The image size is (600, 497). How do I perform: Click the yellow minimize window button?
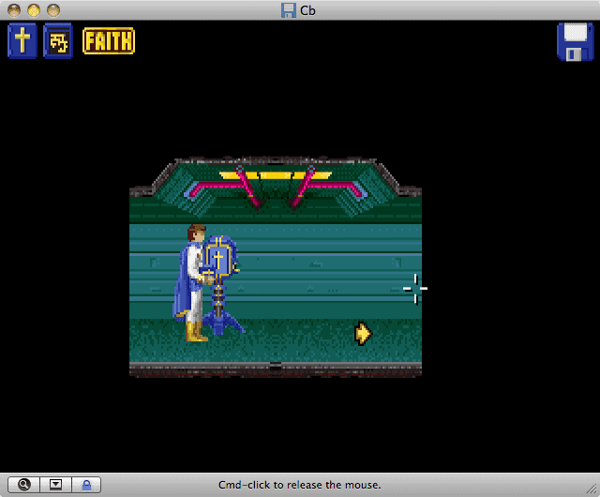[x=34, y=10]
